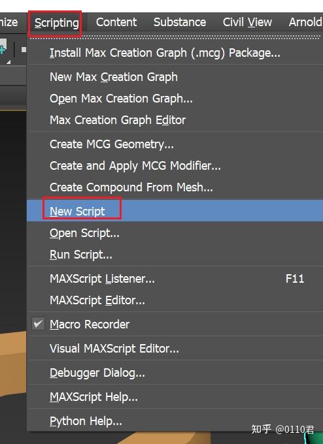Select Run Script menu entry

(175, 255)
